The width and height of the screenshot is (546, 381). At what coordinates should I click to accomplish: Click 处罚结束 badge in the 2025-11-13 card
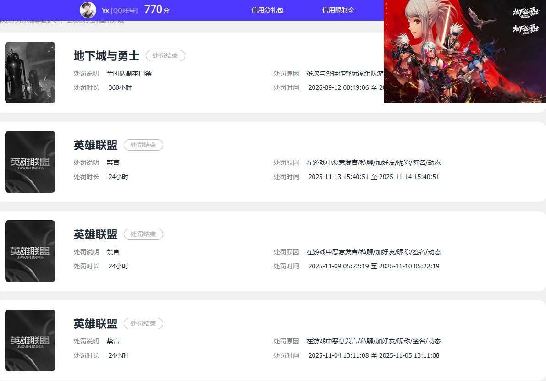(143, 145)
